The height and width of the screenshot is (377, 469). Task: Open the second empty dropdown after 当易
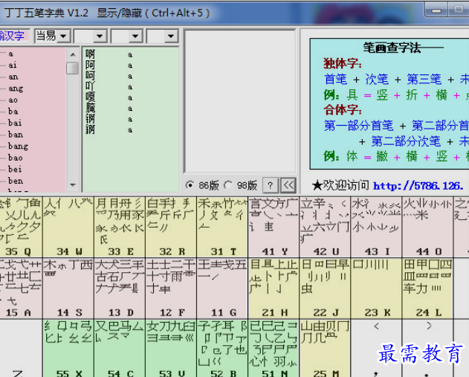100,36
